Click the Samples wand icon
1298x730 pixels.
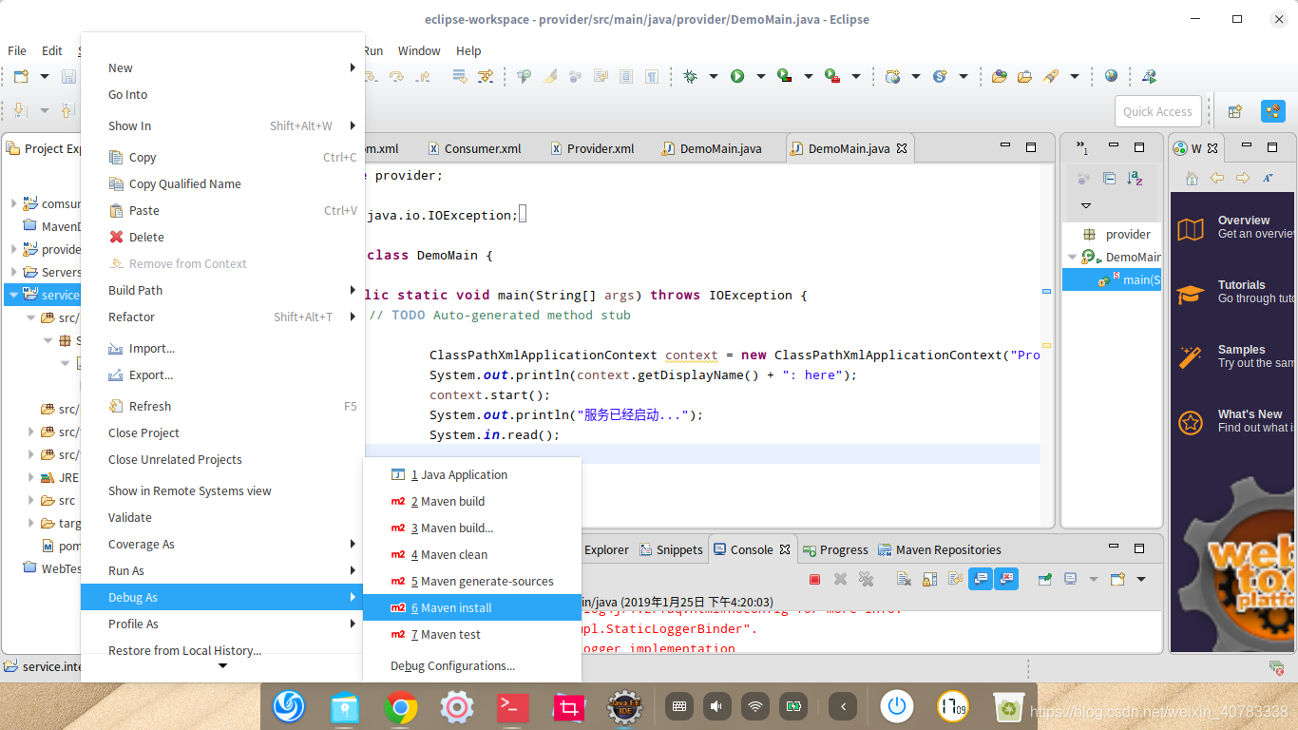pos(1191,357)
